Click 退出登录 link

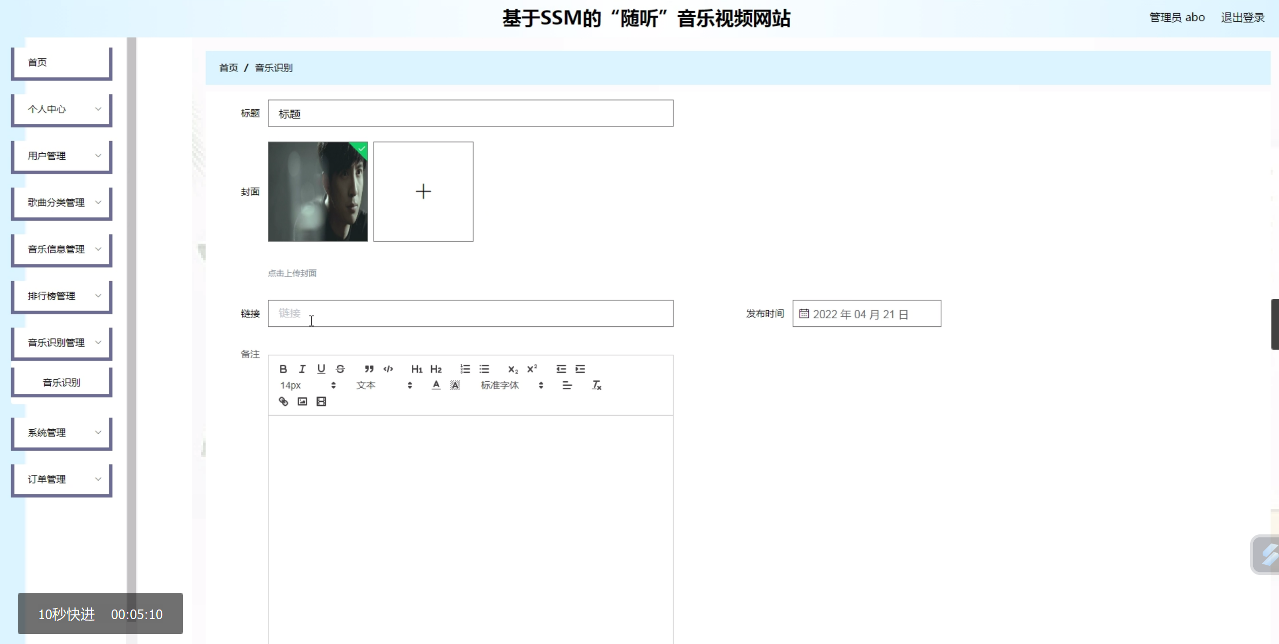pos(1242,18)
